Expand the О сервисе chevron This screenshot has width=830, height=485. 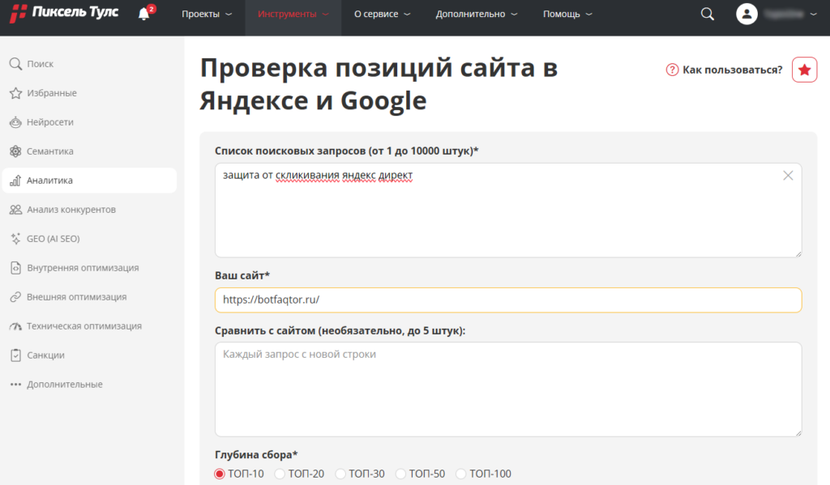pyautogui.click(x=407, y=15)
